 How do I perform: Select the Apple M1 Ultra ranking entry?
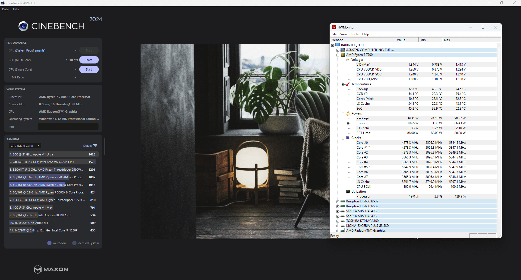[53, 154]
